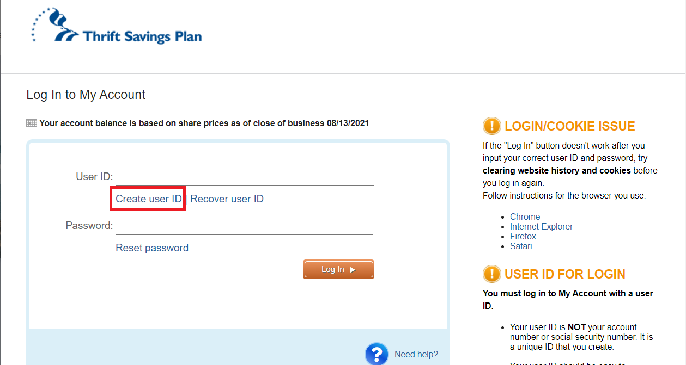Click the Thrift Savings Plan logo
Screen dimensions: 686x365
tap(115, 26)
